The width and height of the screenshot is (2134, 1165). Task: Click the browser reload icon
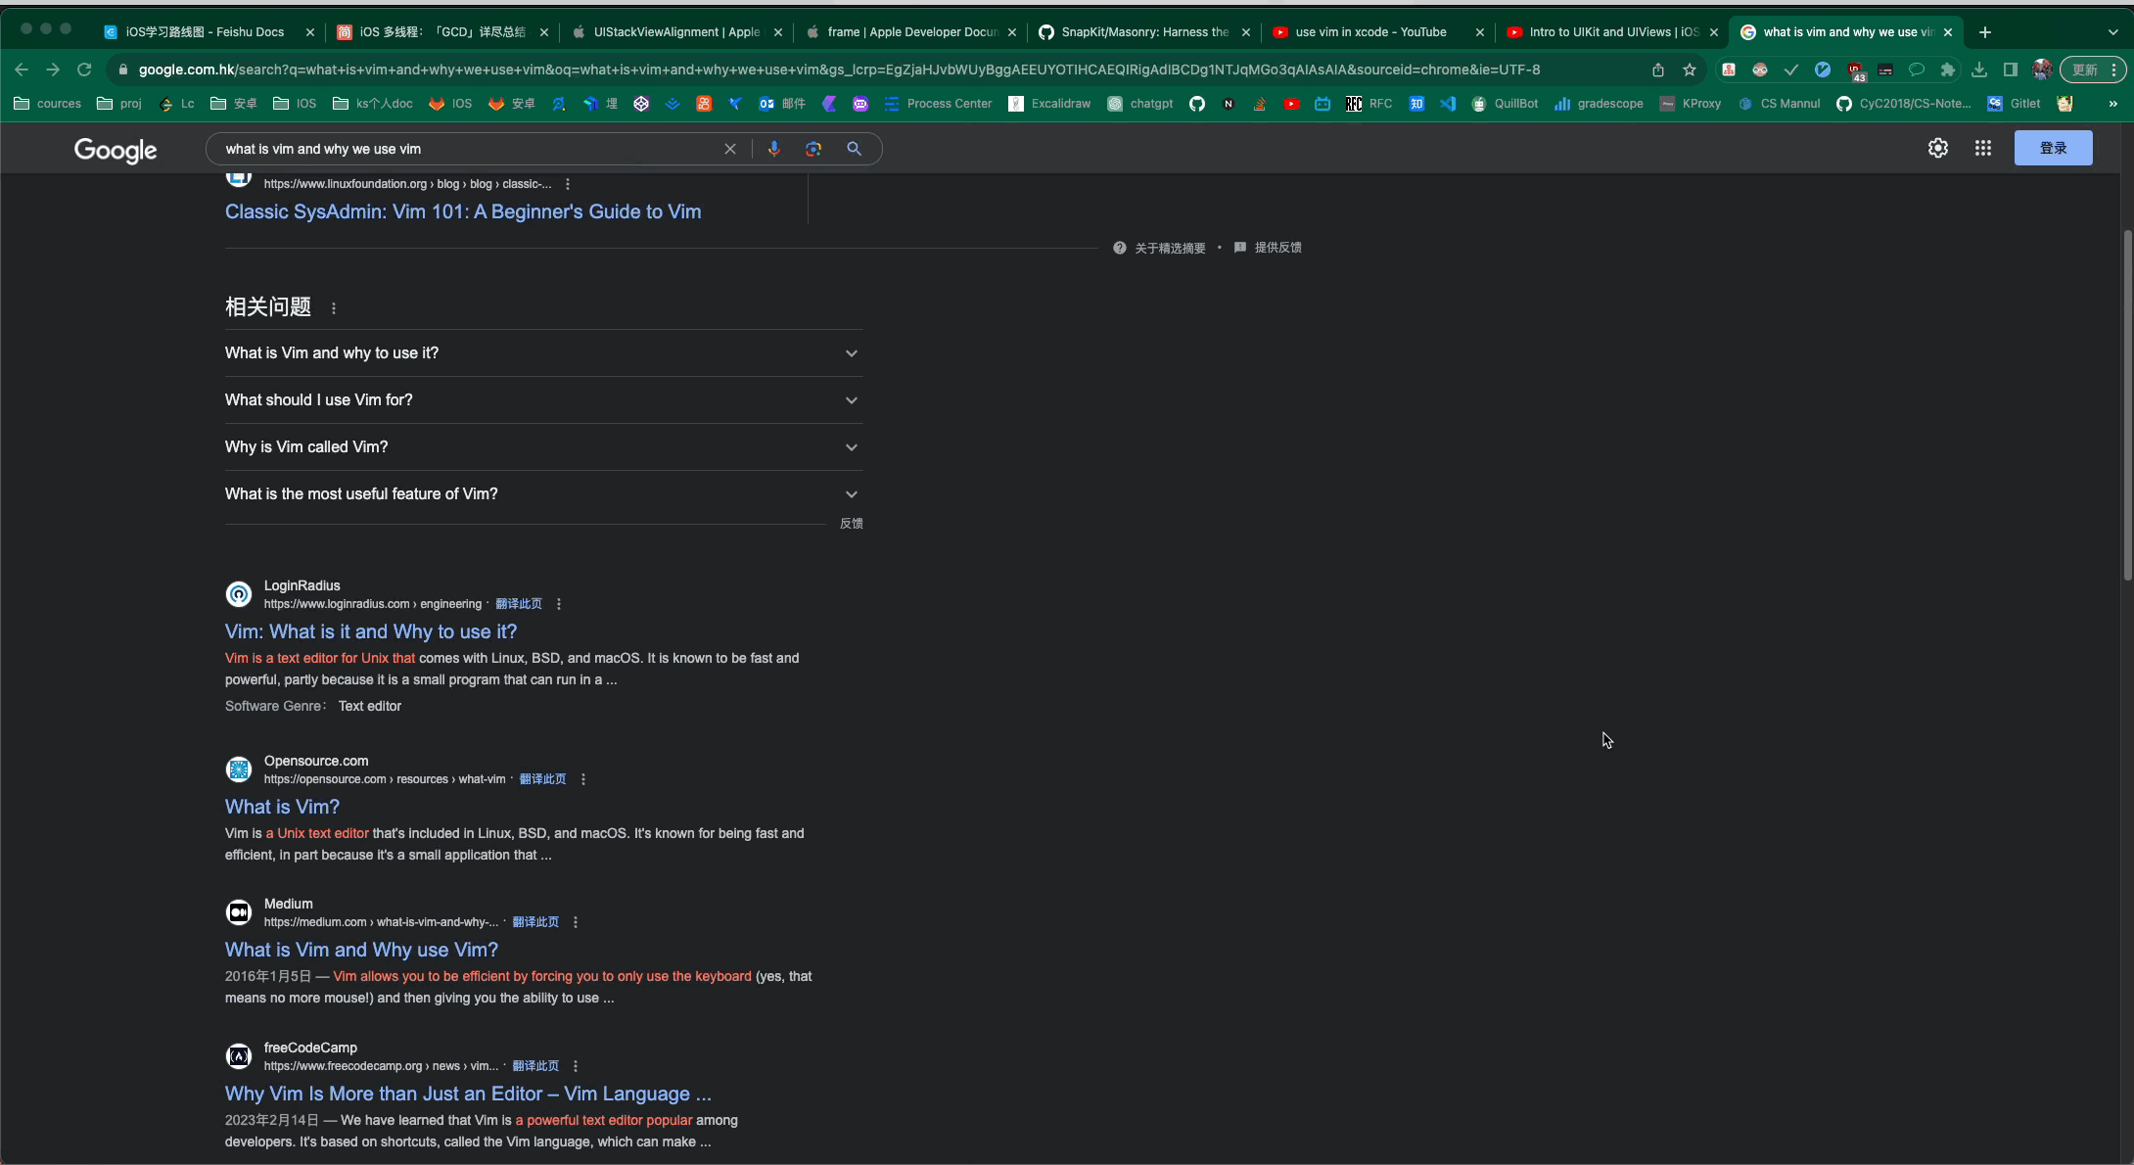coord(84,70)
